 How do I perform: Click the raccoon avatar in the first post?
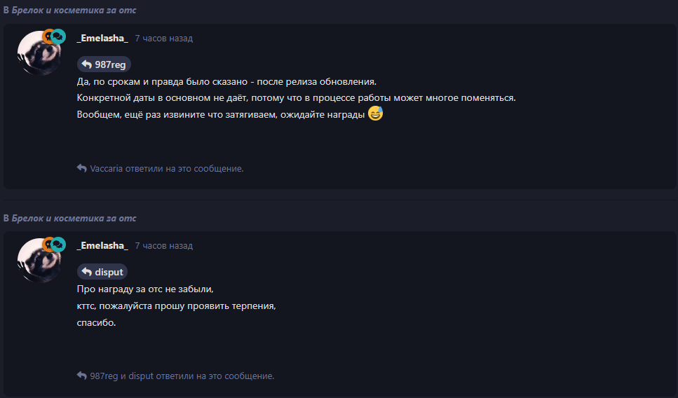click(38, 54)
